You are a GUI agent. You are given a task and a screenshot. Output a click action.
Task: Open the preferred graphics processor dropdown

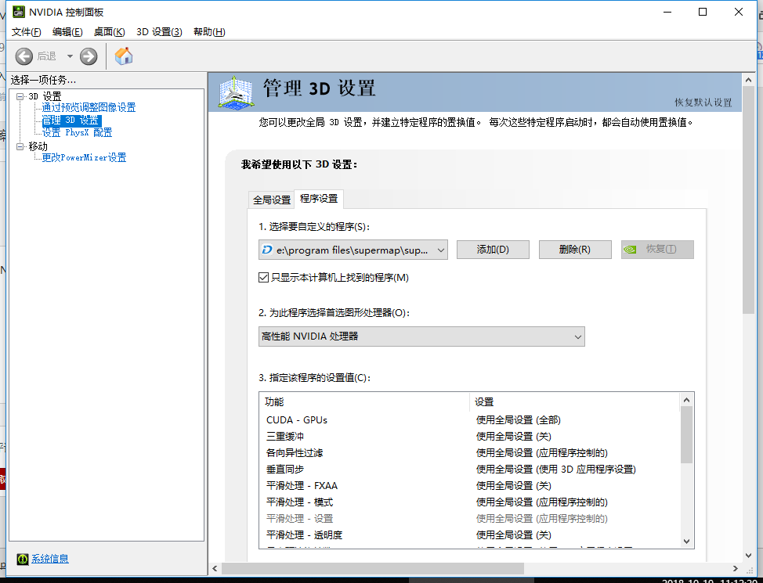[x=421, y=336]
